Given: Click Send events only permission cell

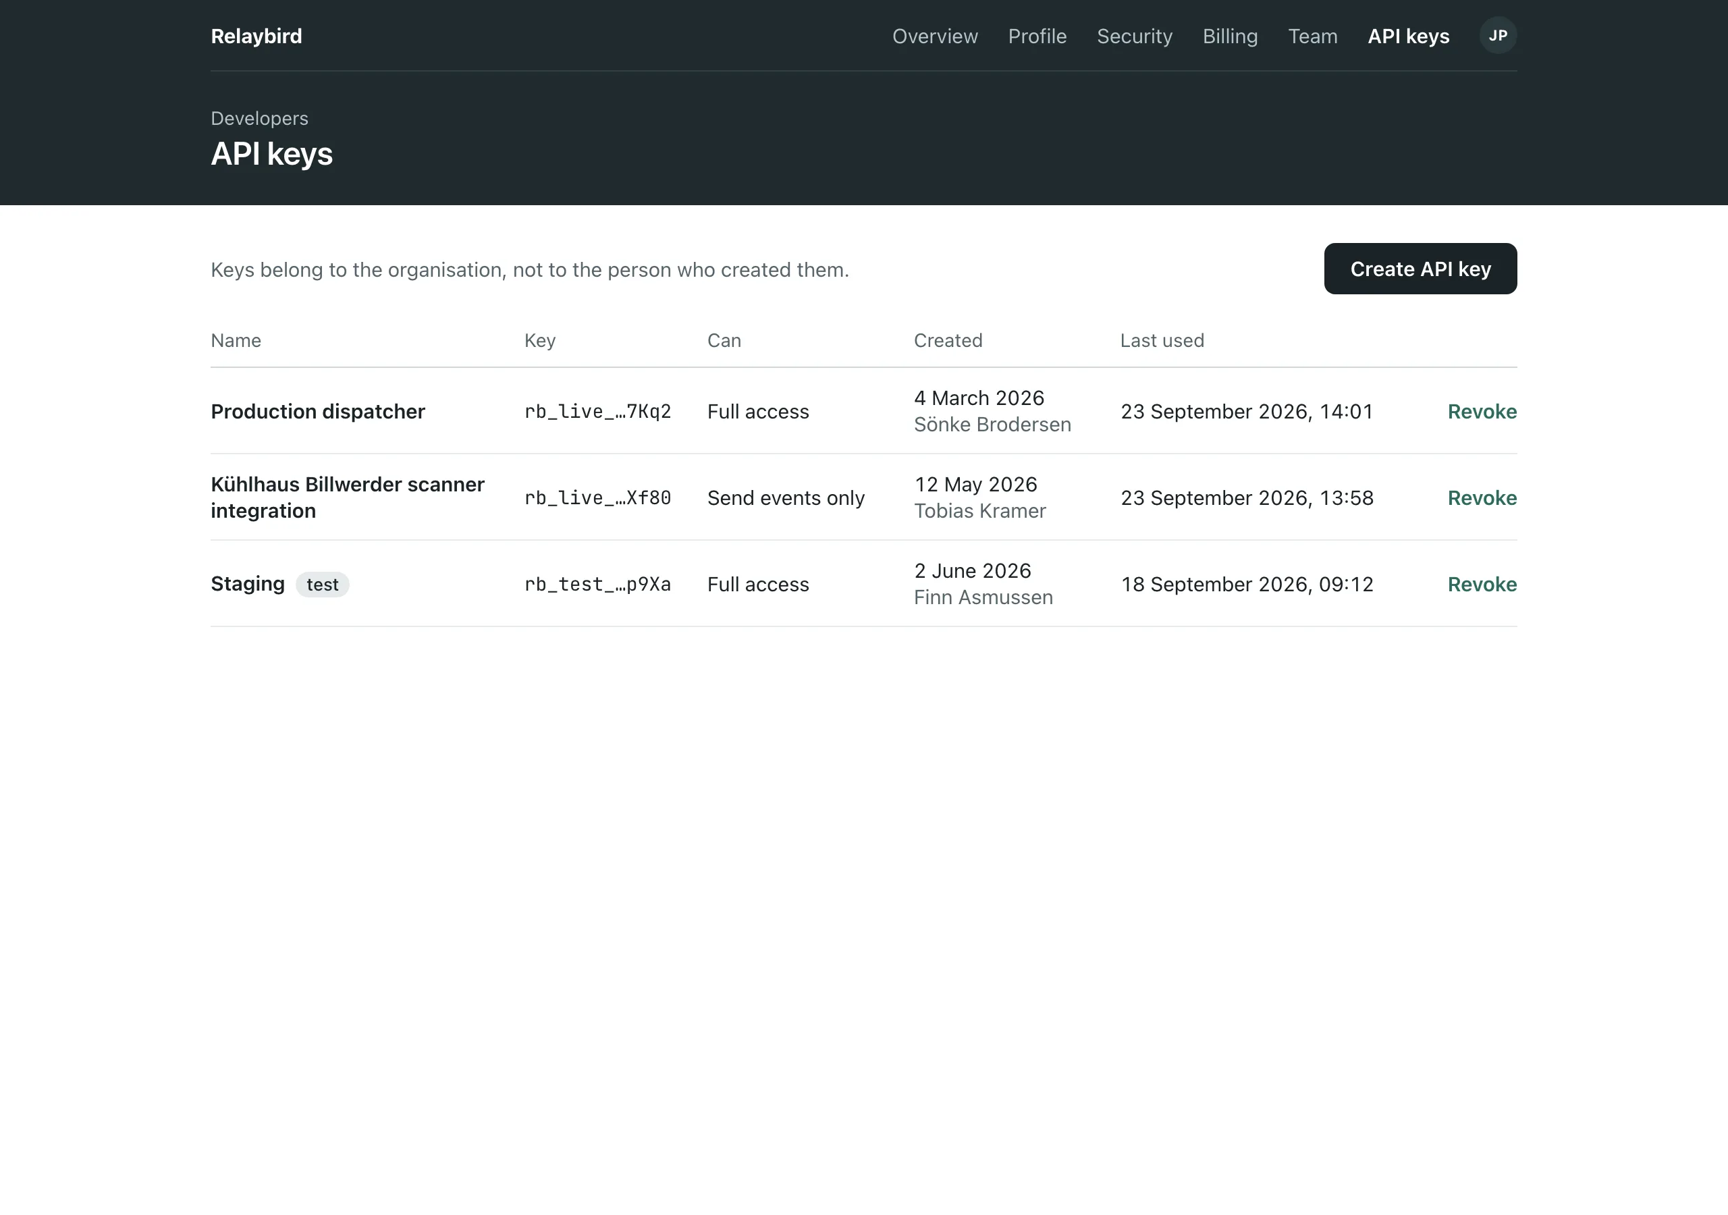Looking at the screenshot, I should click(x=786, y=497).
